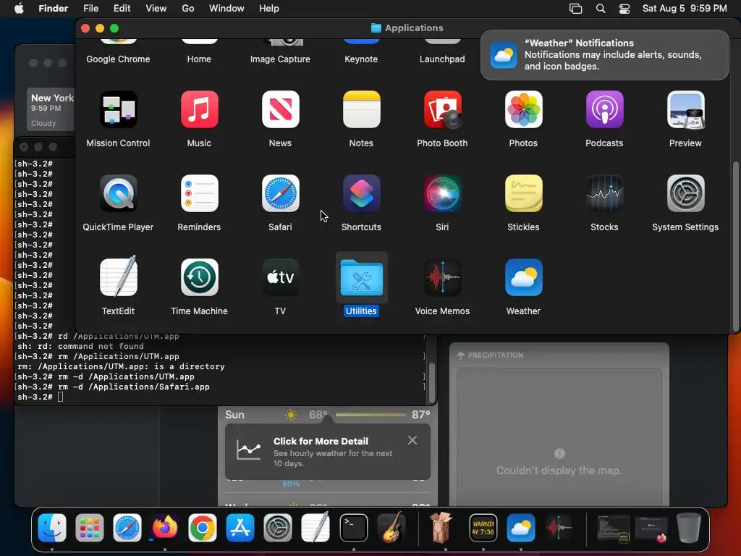Select the Utilities folder icon
Image resolution: width=741 pixels, height=556 pixels.
[x=362, y=277]
